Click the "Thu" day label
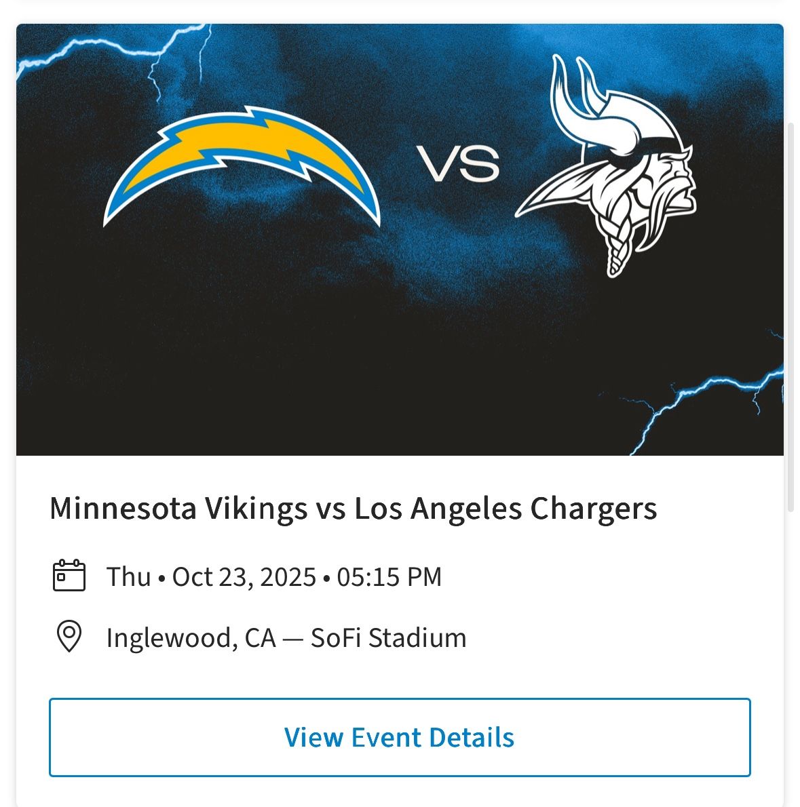 [129, 577]
